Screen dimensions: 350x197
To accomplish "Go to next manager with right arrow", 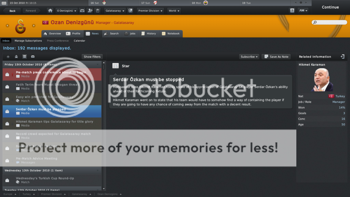I will (x=34, y=26).
